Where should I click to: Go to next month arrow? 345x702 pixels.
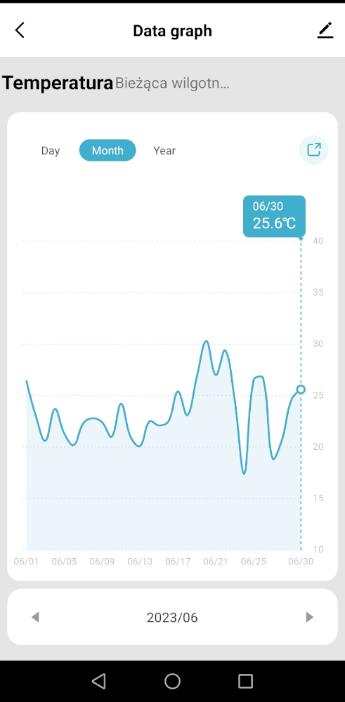(310, 617)
